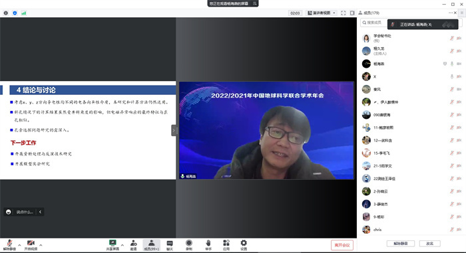Screen dimensions: 466x253
Task: Click the 邀请 invite icon
Action: [133, 245]
